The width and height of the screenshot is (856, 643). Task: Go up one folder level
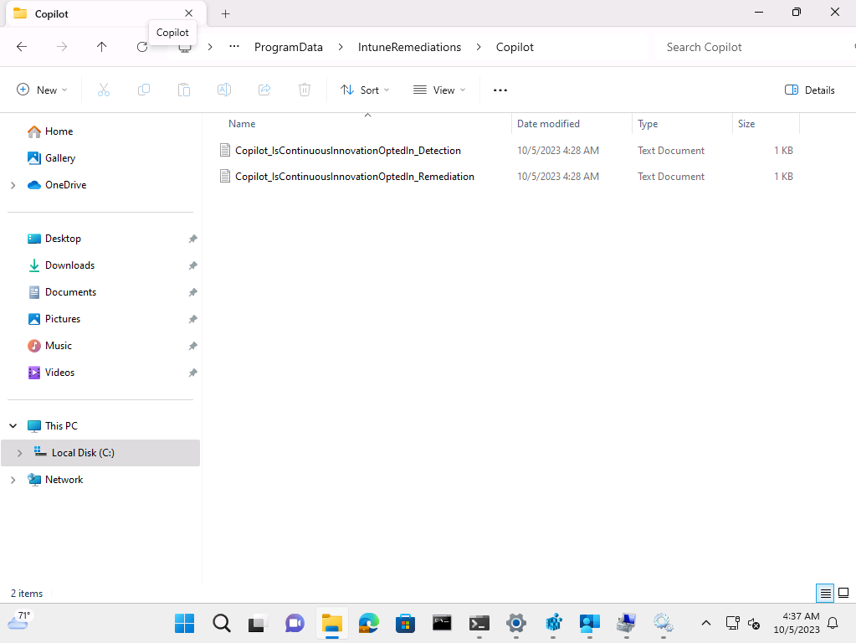(101, 47)
